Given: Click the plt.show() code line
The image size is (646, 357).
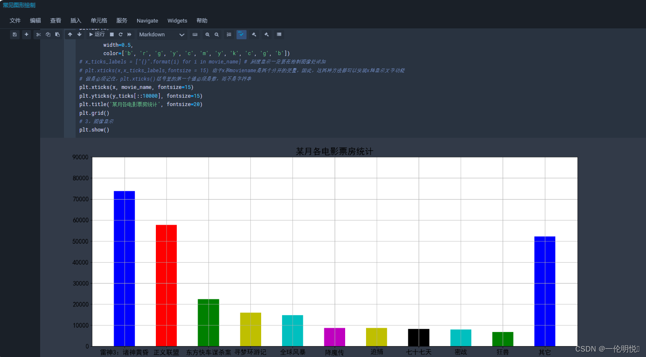Looking at the screenshot, I should (94, 130).
